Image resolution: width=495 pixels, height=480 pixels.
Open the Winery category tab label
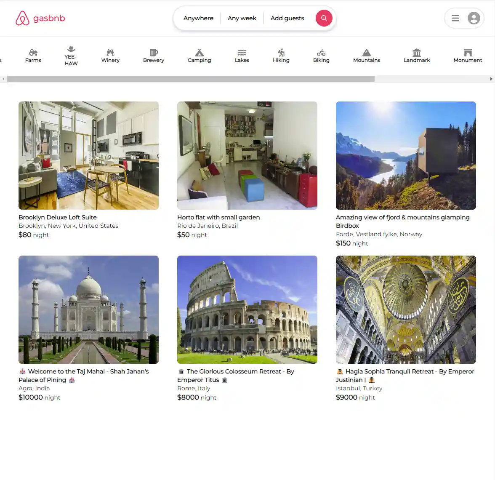tap(110, 60)
